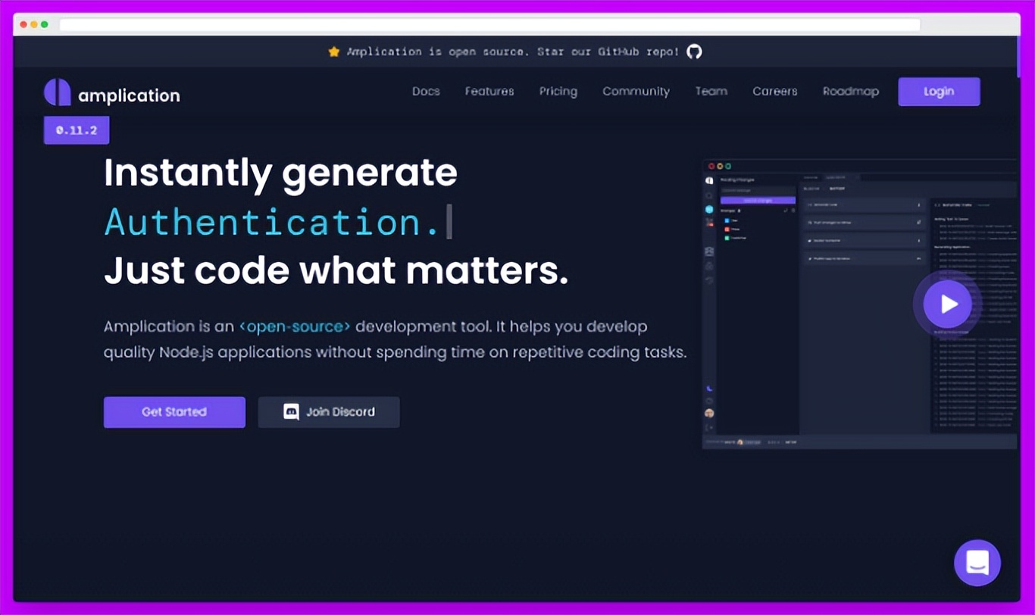Click the Get Started button

point(174,412)
